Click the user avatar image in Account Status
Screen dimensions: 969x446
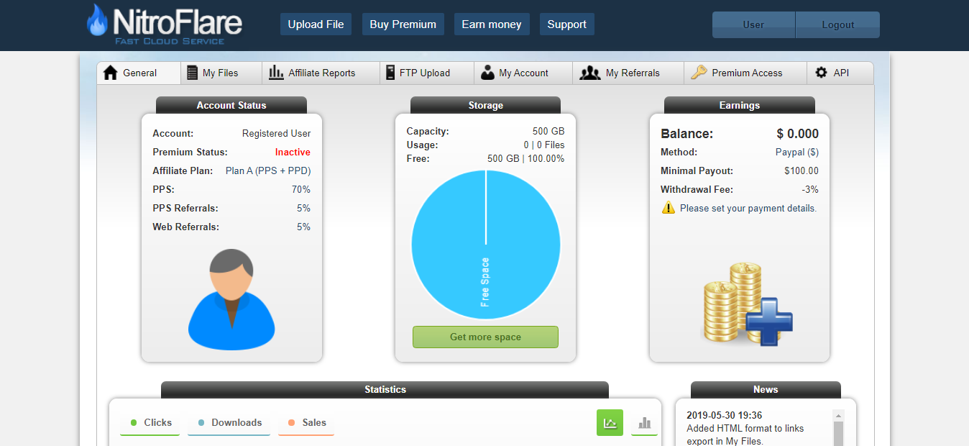[231, 299]
